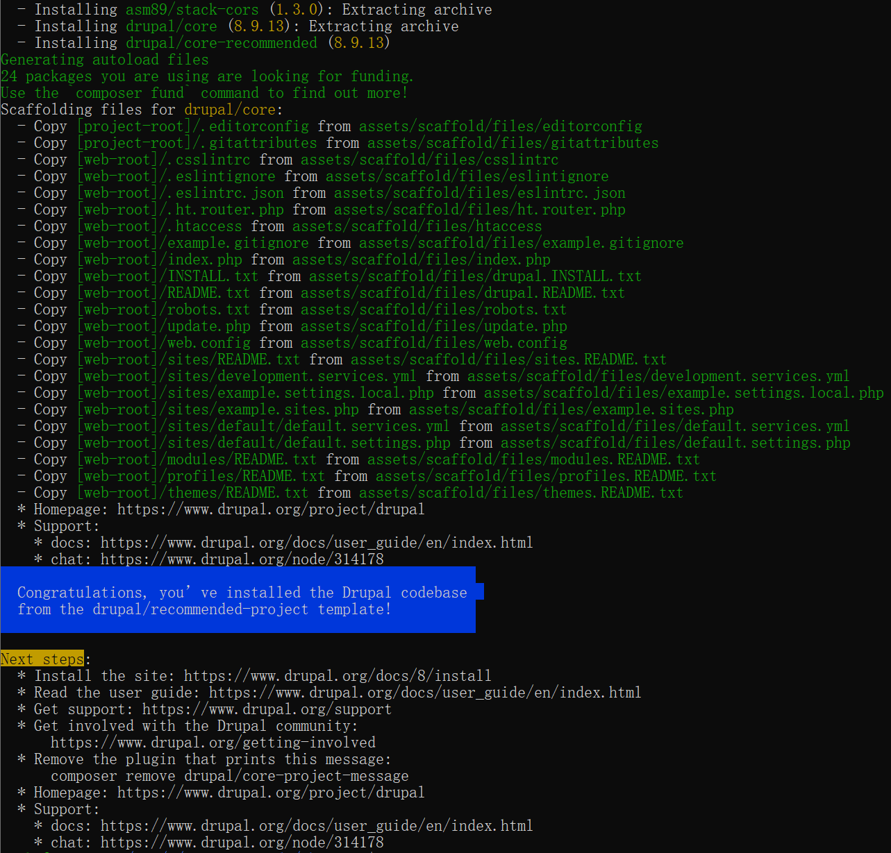Click 'assets/scaffold/files/htaccess' source path

click(x=417, y=226)
